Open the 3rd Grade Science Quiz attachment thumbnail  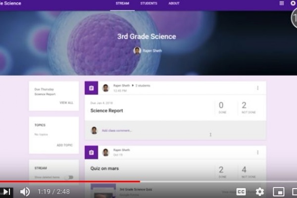coord(103,191)
